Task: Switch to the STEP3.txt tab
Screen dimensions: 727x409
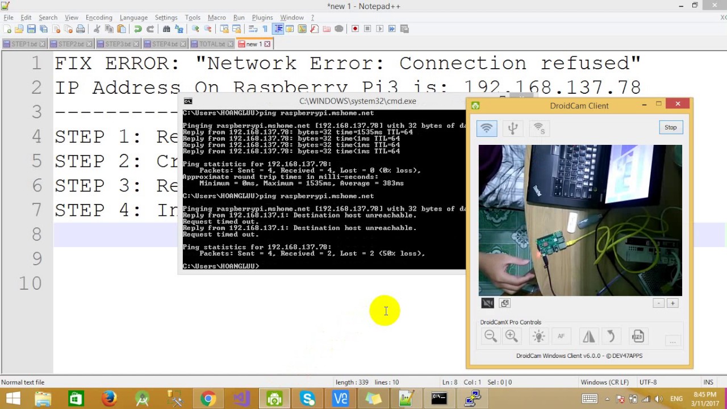Action: tap(118, 44)
